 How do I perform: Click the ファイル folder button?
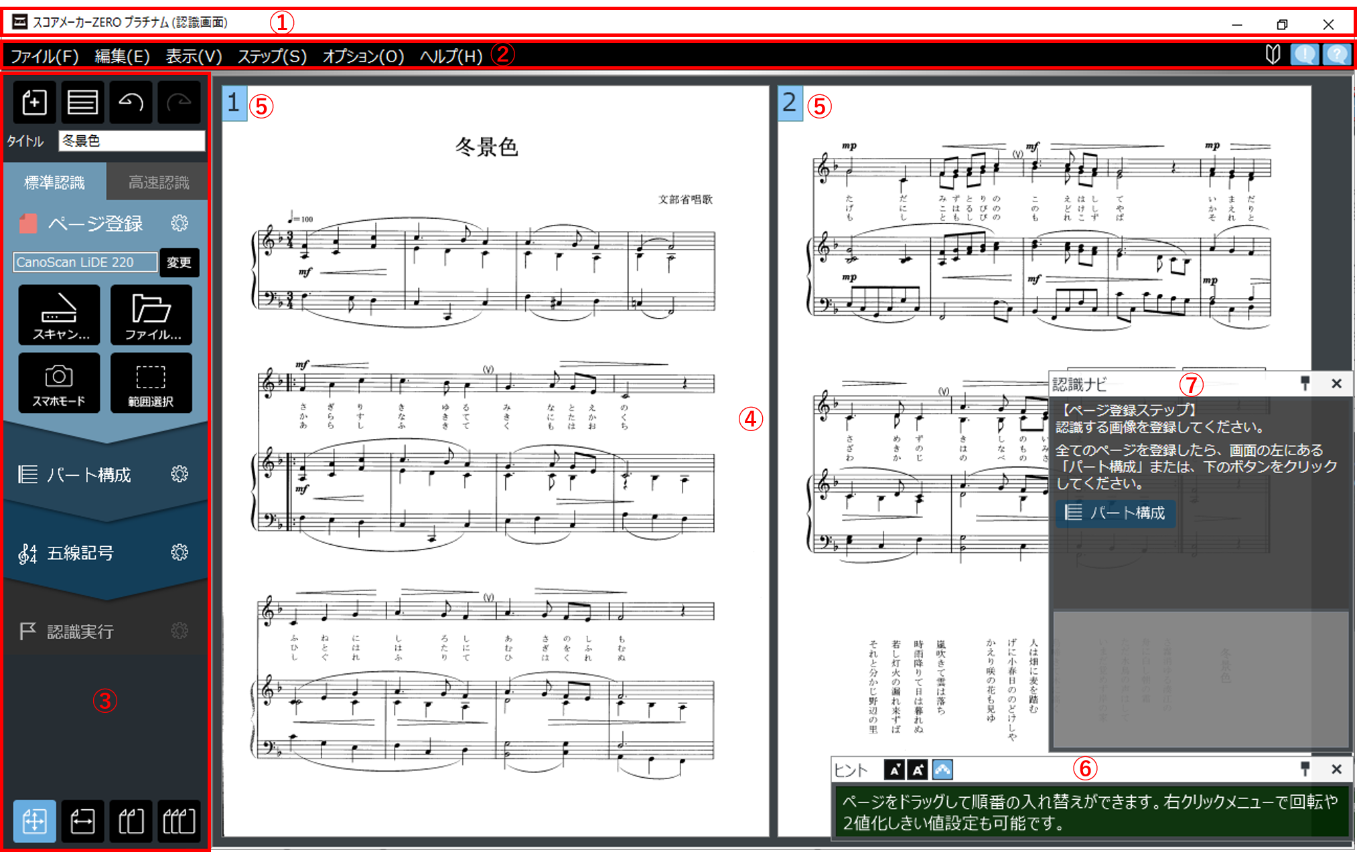click(x=151, y=315)
